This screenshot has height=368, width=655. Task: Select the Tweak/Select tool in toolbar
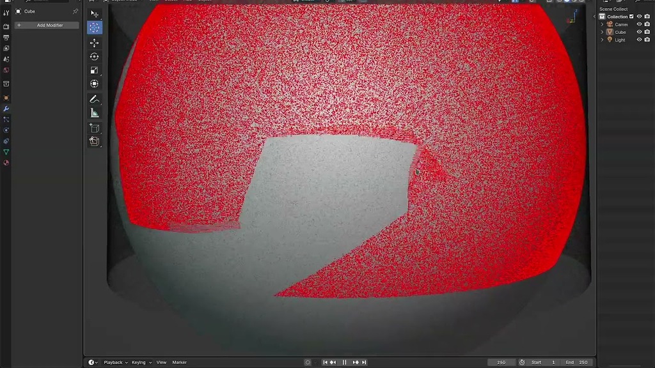pyautogui.click(x=95, y=14)
